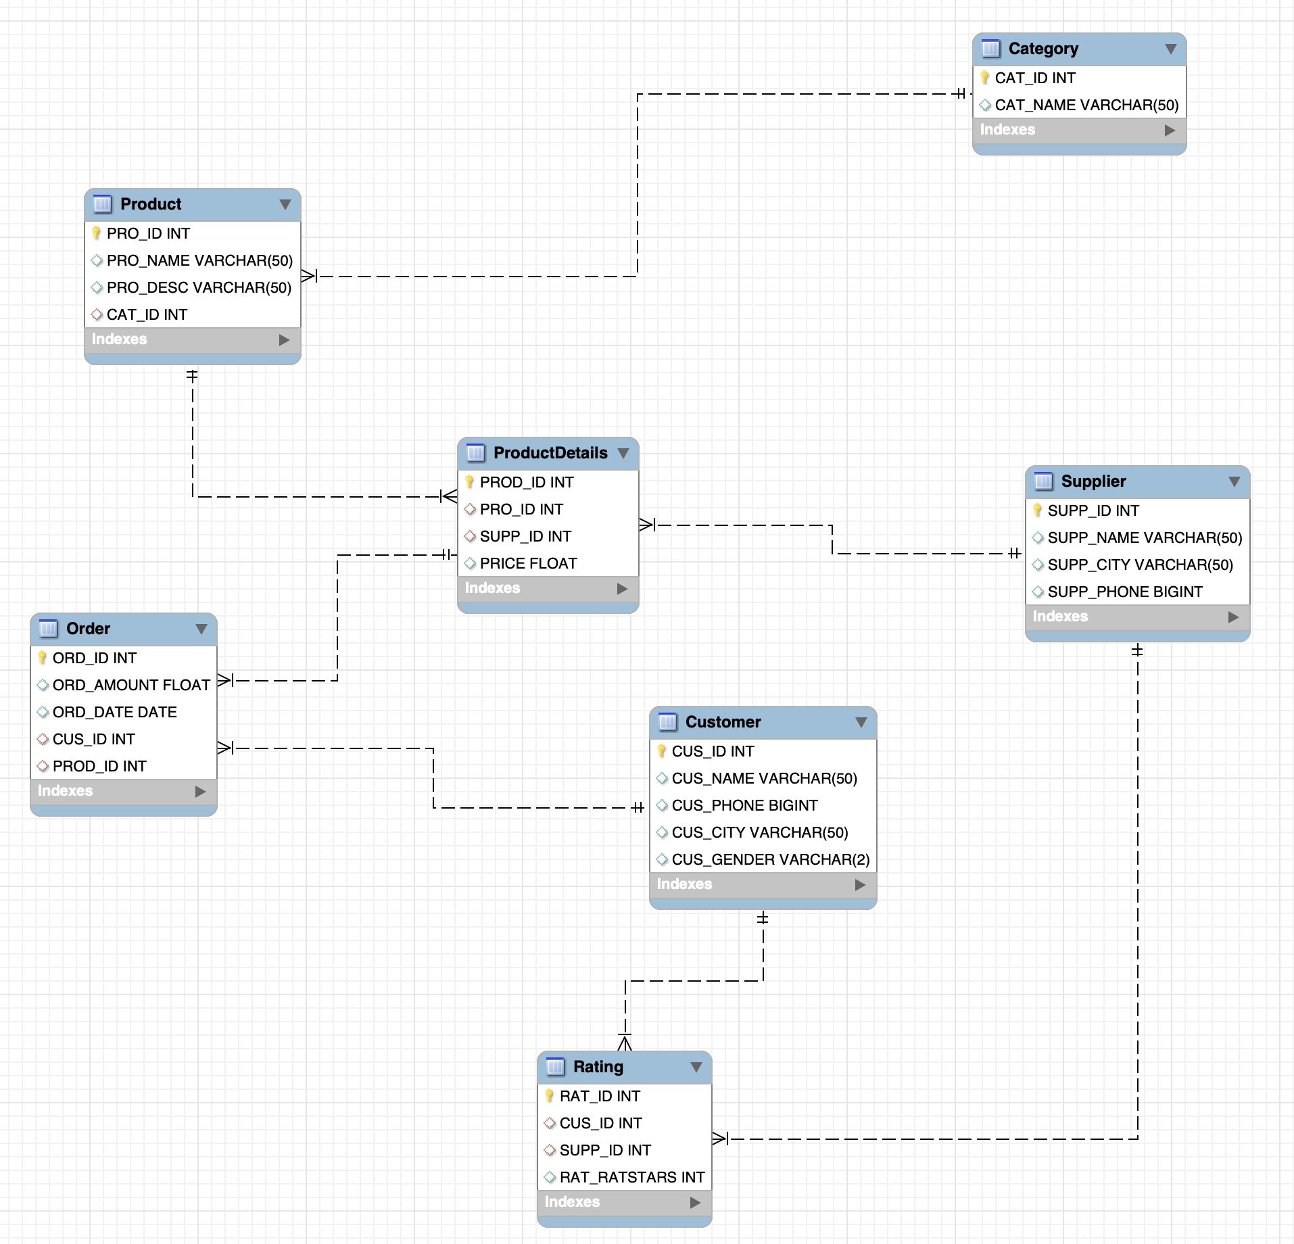Expand Indexes section of ProductDetails table
Image resolution: width=1294 pixels, height=1244 pixels.
[623, 589]
